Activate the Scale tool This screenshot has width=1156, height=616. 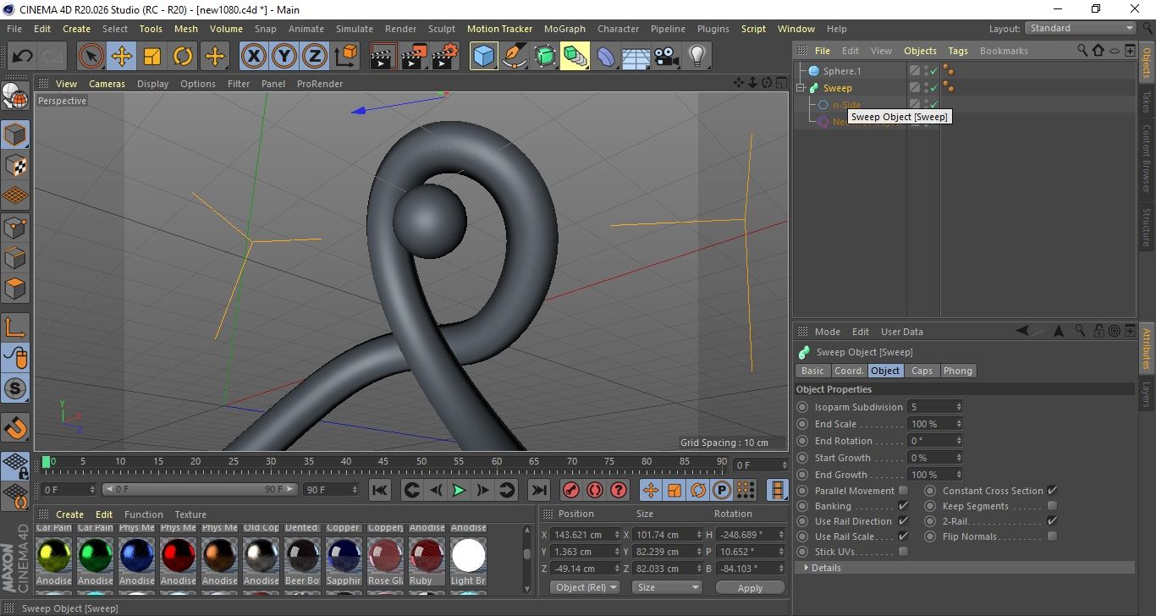[152, 57]
